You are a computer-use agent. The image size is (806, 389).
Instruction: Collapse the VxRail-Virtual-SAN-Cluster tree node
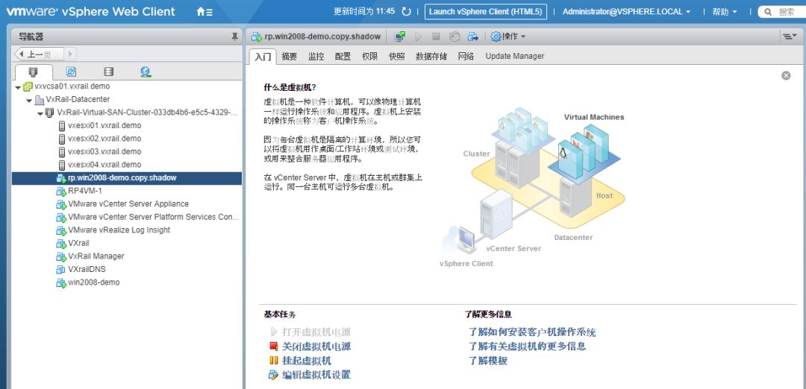[x=40, y=113]
